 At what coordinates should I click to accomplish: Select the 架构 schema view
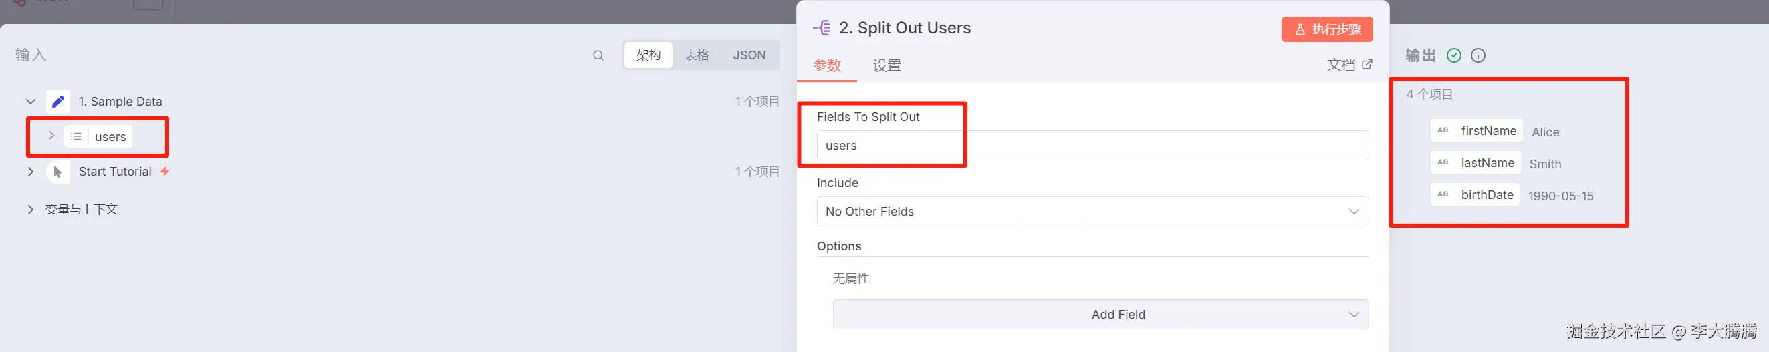[648, 55]
